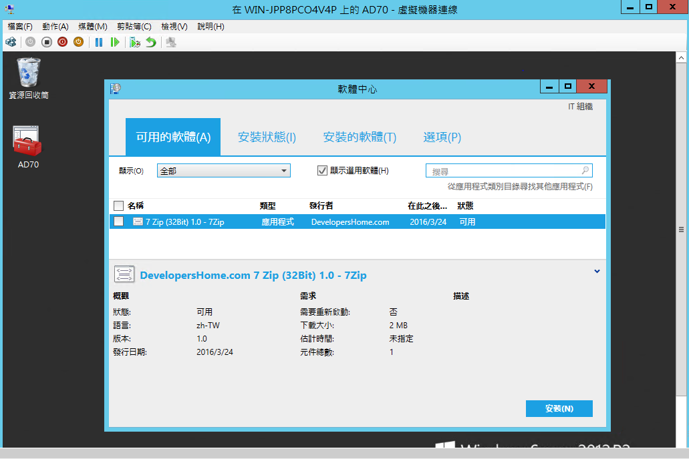Maximize the 軟體中心 window
The height and width of the screenshot is (459, 689).
tap(568, 87)
